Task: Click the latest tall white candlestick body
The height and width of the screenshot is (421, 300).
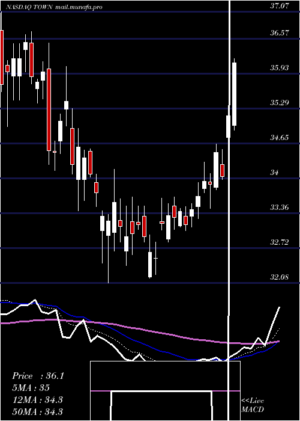Action: point(235,94)
